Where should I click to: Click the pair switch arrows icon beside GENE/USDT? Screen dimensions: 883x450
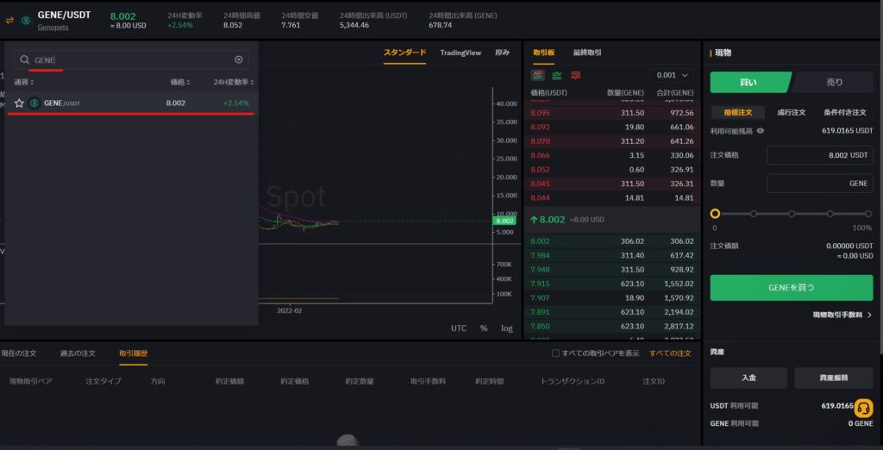point(9,21)
